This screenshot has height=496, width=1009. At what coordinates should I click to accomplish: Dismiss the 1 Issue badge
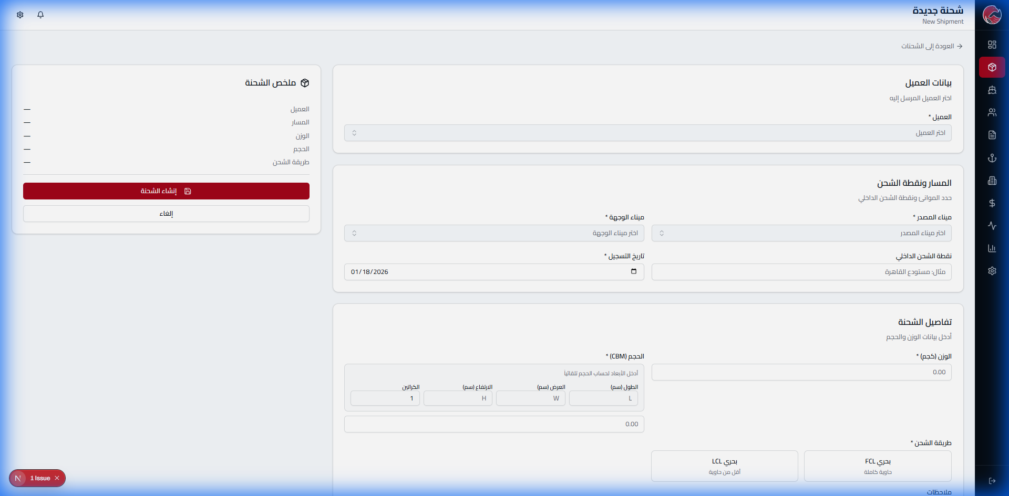pyautogui.click(x=57, y=478)
